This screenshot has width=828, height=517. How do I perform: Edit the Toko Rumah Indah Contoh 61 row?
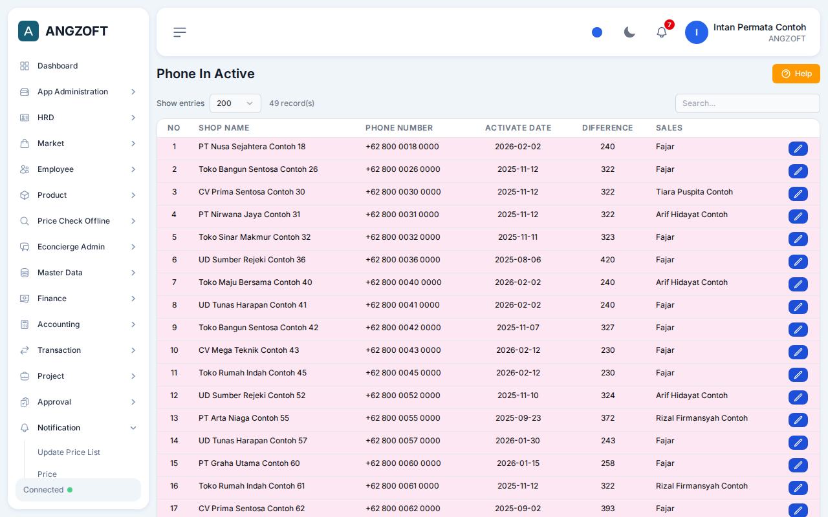798,488
